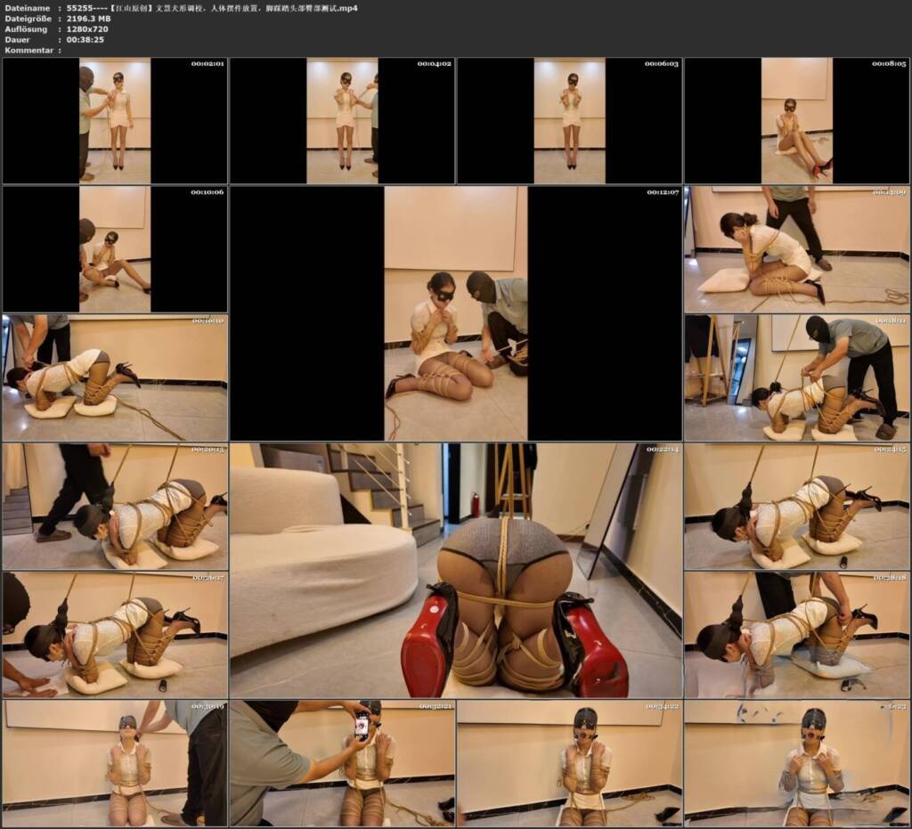912x829 pixels.
Task: Click the duration value "00:38:25"
Action: pyautogui.click(x=85, y=39)
